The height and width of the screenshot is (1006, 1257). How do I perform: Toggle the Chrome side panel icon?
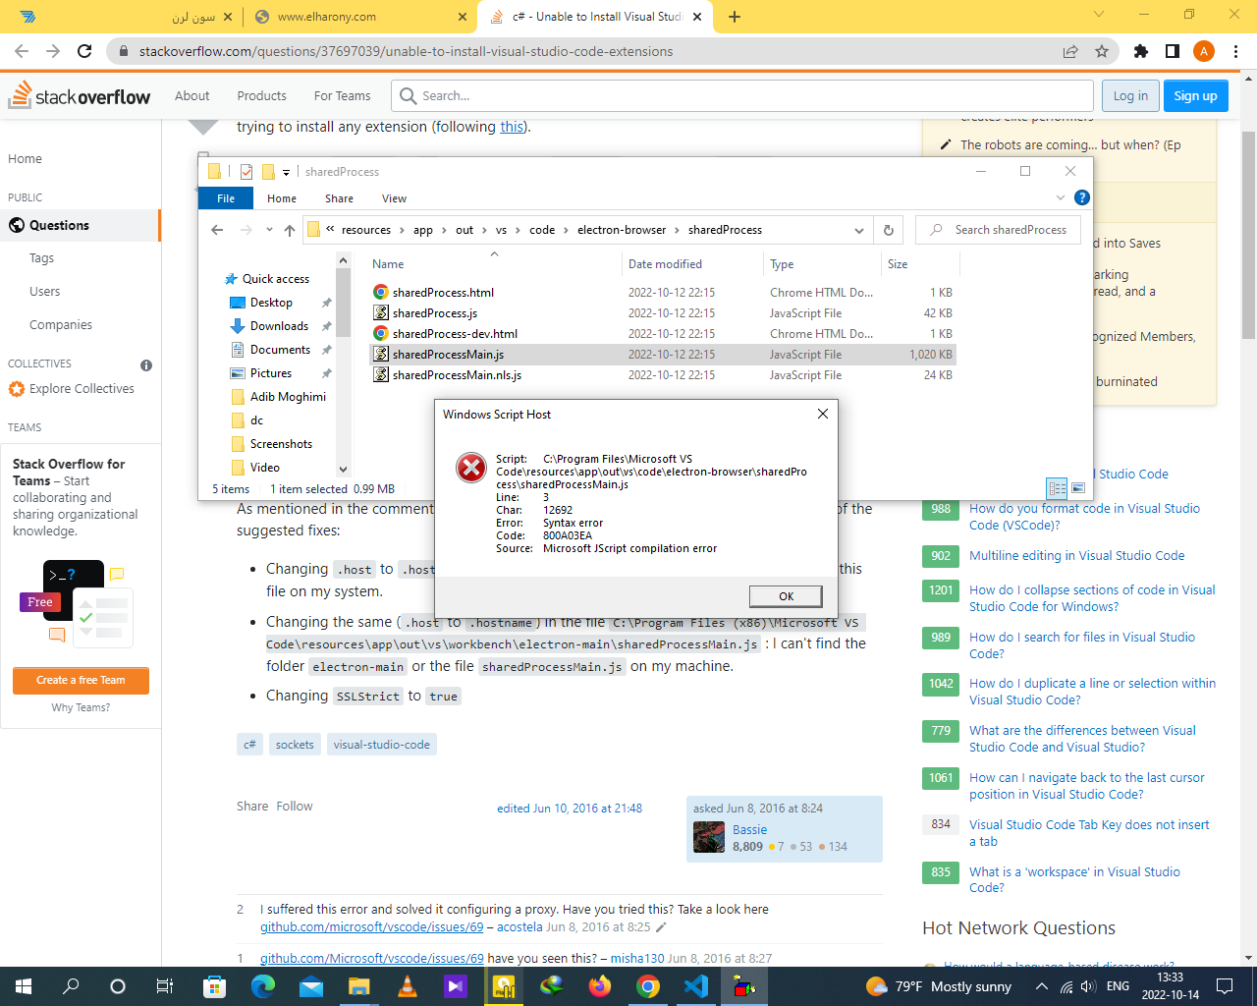(1173, 51)
